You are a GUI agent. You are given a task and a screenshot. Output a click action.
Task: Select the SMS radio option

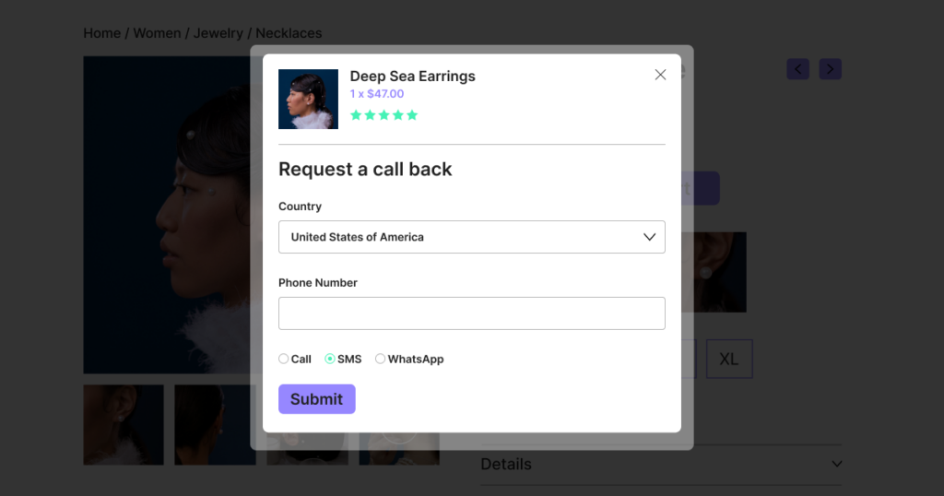point(330,359)
